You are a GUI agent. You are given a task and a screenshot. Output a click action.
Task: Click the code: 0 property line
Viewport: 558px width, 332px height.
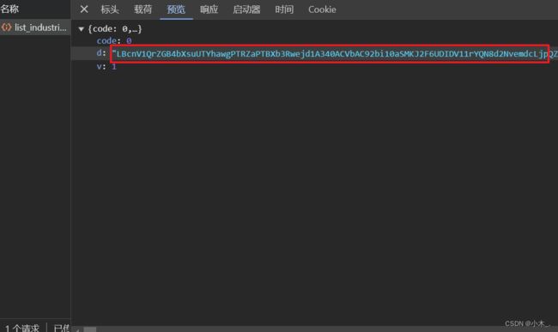[x=114, y=41]
